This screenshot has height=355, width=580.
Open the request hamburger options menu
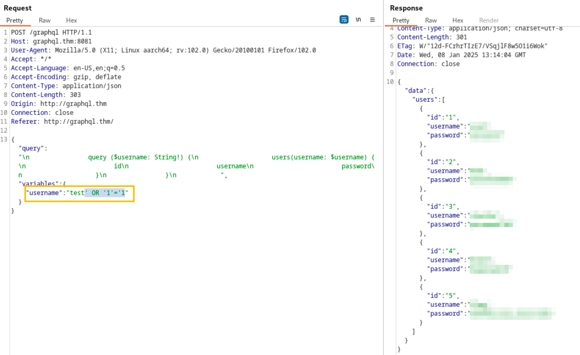tap(372, 20)
